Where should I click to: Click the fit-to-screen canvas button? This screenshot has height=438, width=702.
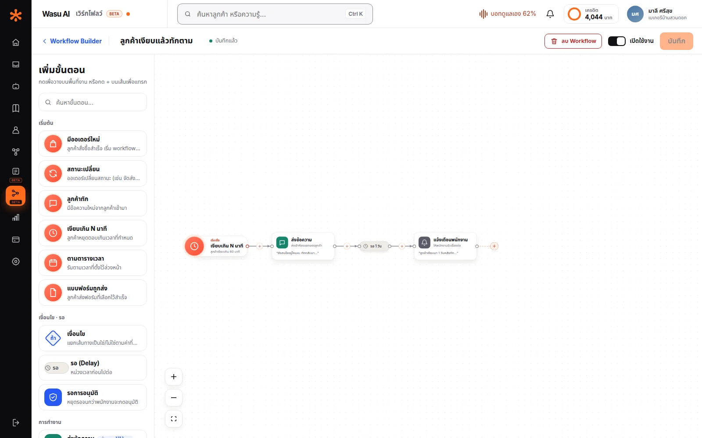174,419
